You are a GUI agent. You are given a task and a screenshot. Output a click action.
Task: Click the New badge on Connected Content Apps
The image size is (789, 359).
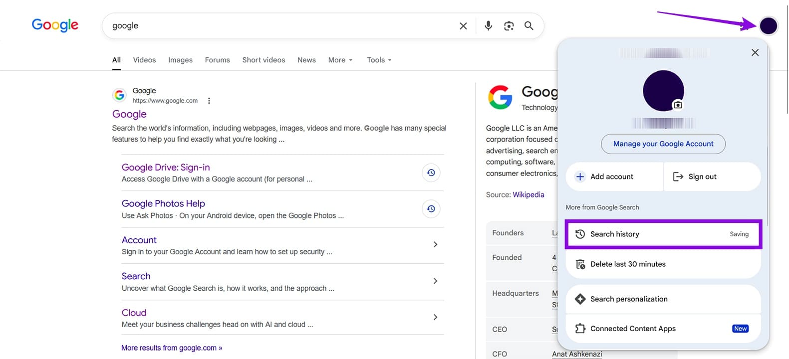tap(740, 329)
